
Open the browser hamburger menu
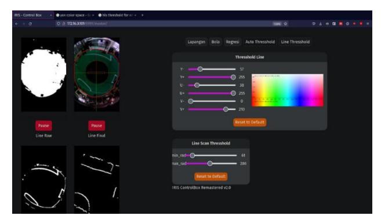point(368,24)
